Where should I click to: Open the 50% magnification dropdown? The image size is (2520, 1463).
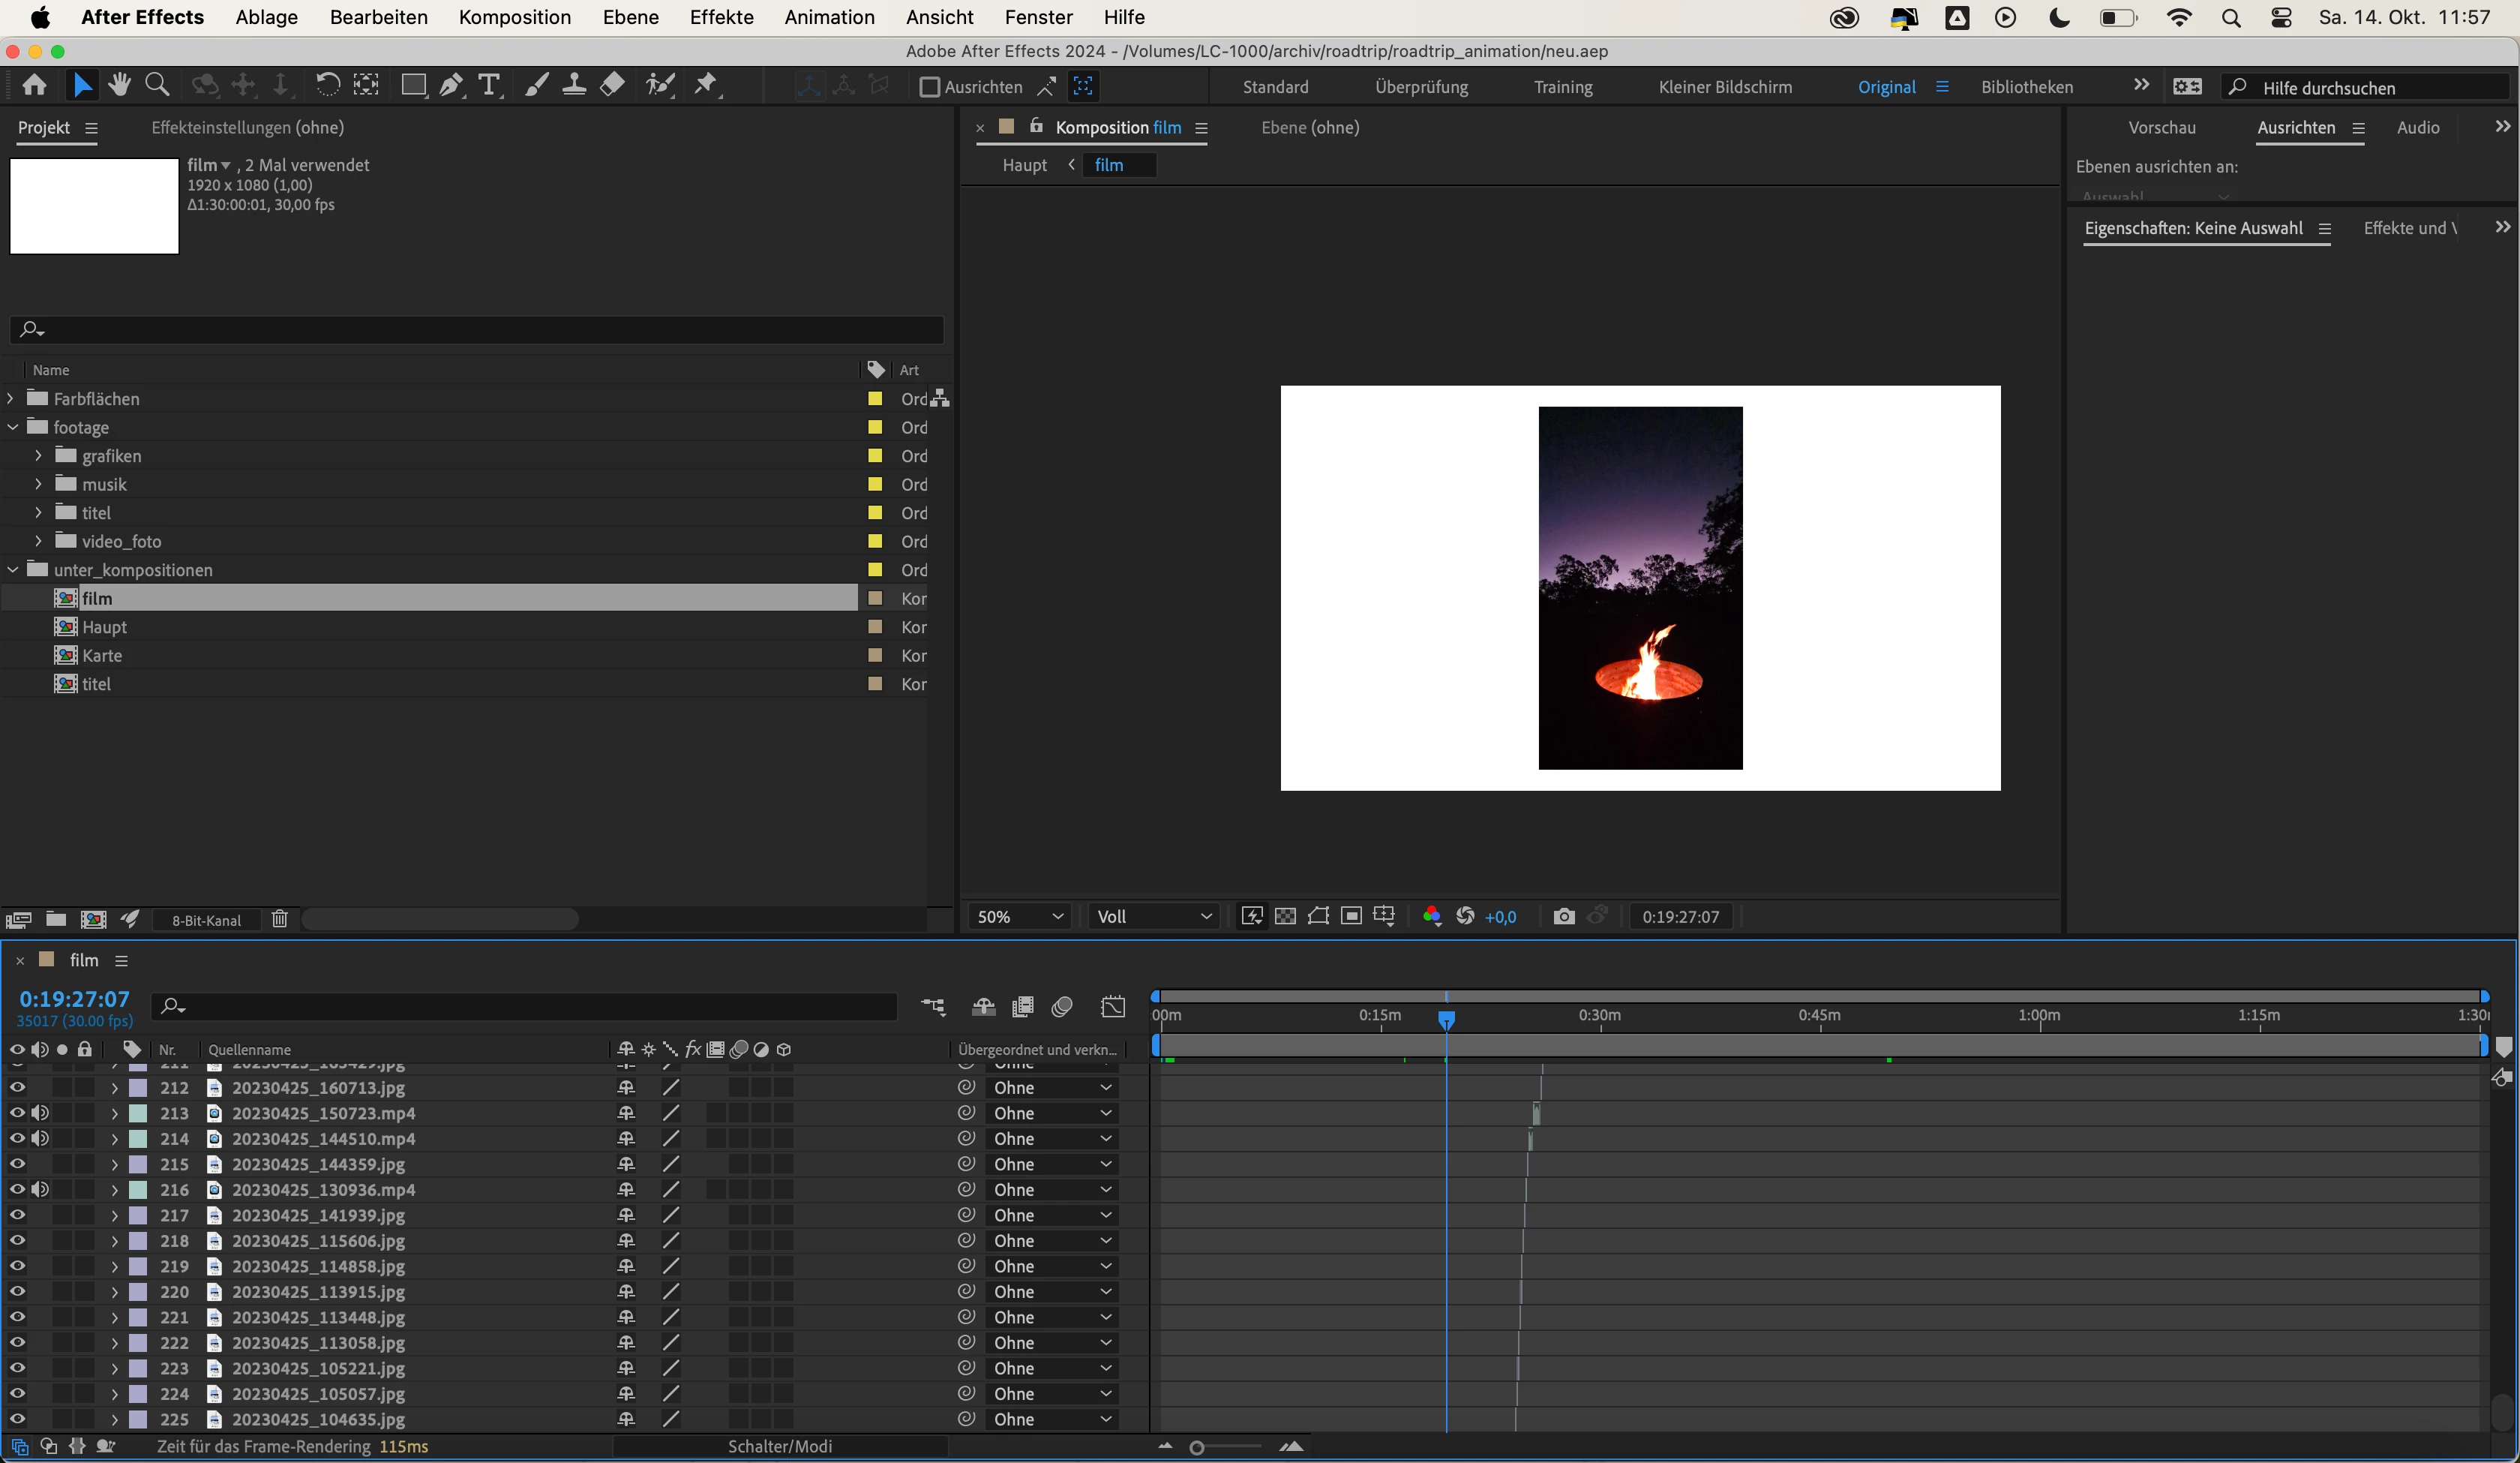pyautogui.click(x=1019, y=917)
